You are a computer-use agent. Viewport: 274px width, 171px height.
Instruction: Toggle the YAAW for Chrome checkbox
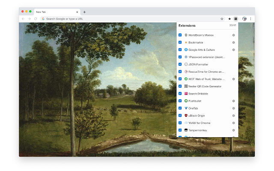tap(180, 123)
